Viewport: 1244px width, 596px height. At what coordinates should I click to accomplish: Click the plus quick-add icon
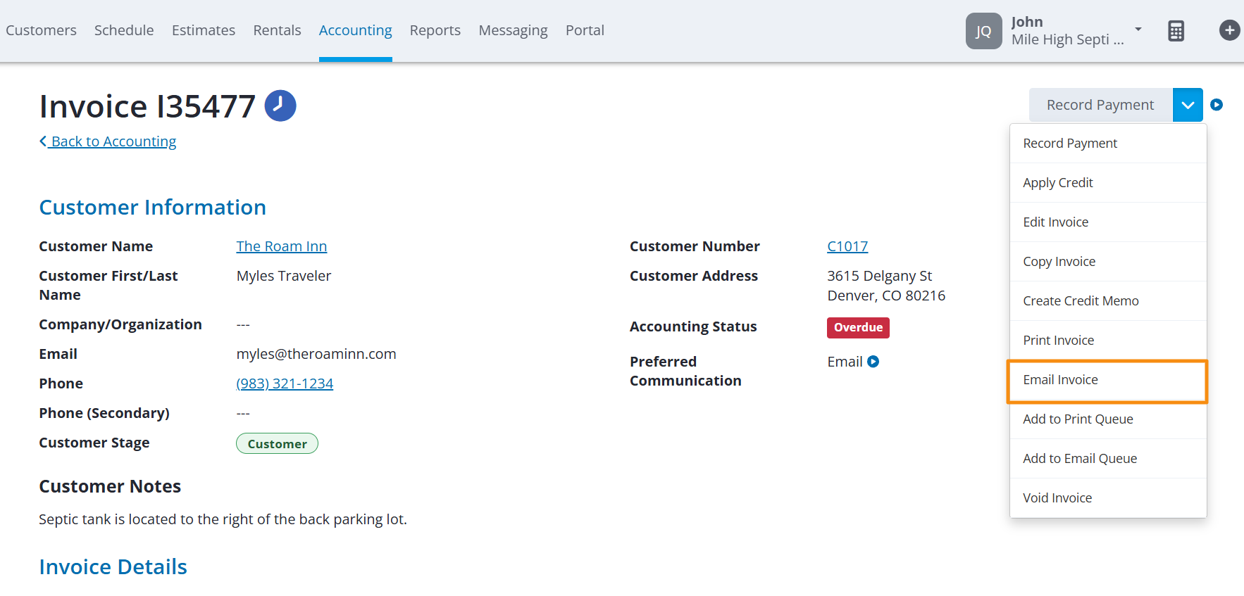click(x=1229, y=30)
